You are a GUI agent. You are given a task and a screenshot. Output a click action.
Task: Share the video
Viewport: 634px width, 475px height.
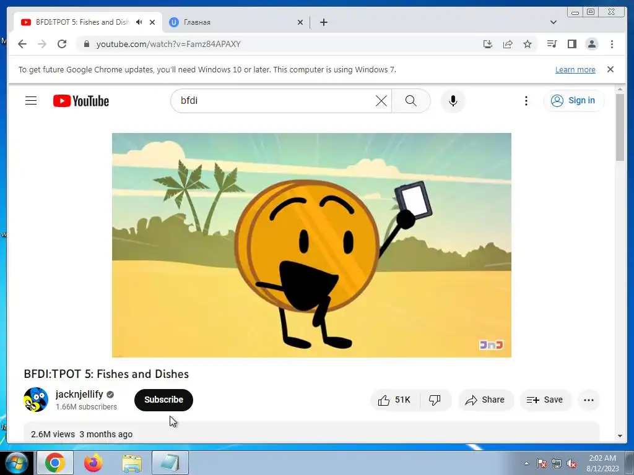pos(485,400)
